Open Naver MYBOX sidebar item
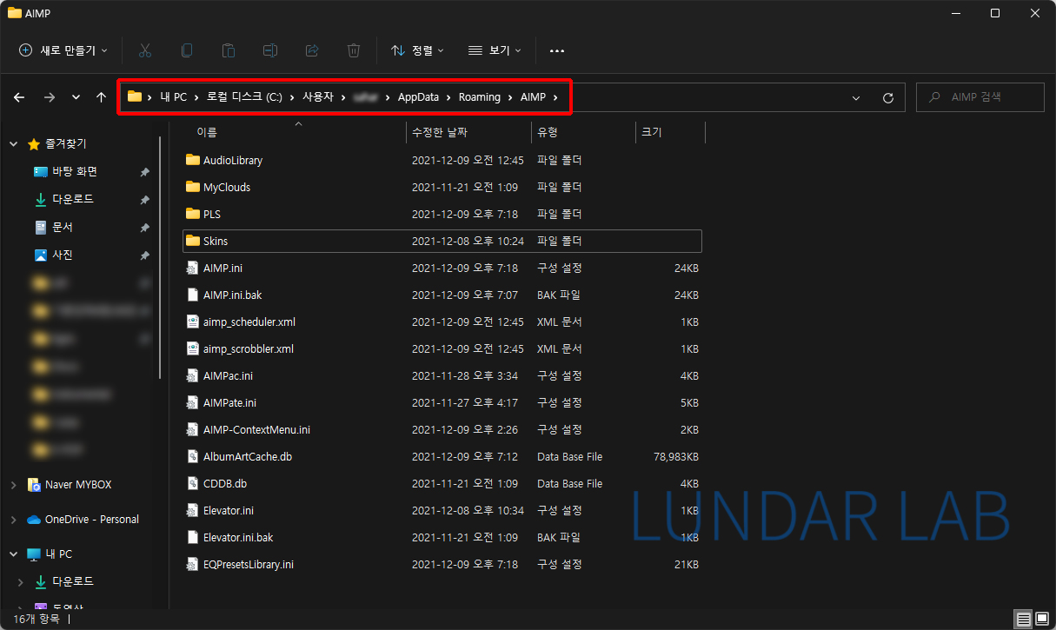 tap(78, 484)
